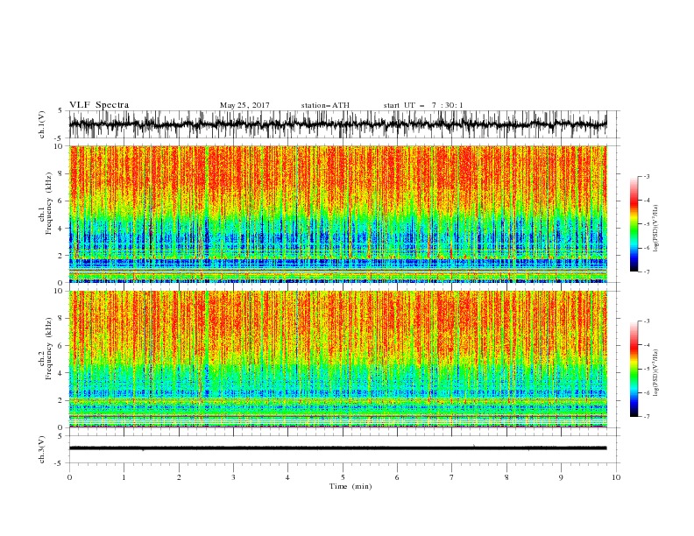Click the "VLF Spectra" plot title

(x=99, y=105)
